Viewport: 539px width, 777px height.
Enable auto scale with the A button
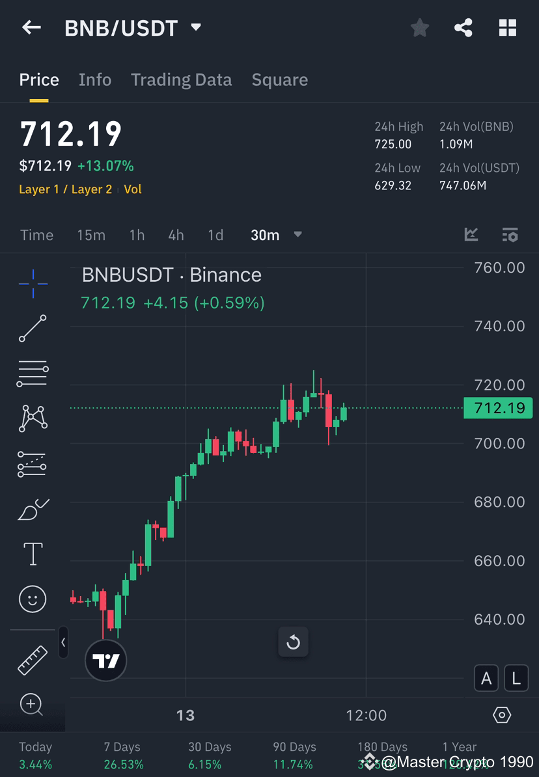[486, 678]
